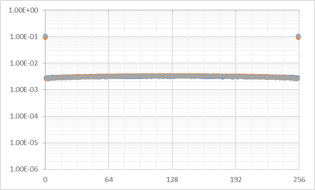The image size is (315, 190).
Task: Select the x-axis label 64
Action: pyautogui.click(x=109, y=179)
